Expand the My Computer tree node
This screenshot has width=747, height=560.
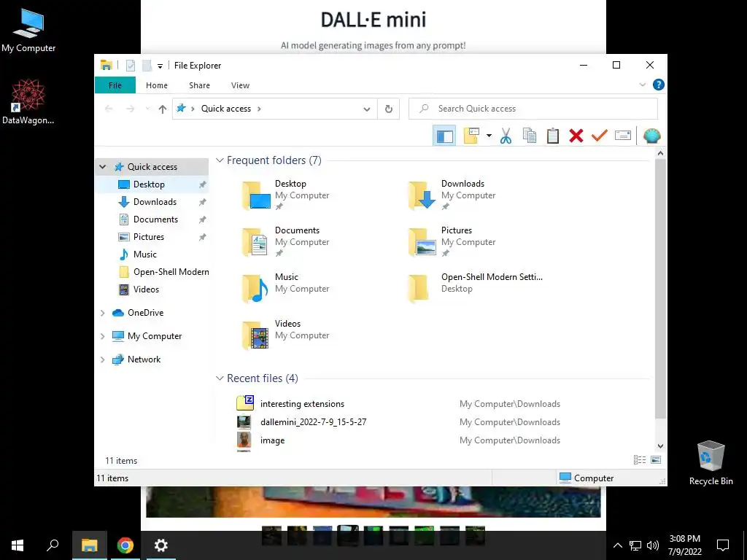pos(102,336)
